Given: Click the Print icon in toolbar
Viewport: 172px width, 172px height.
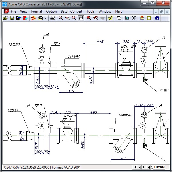Looking at the screenshot, I should point(52,18).
